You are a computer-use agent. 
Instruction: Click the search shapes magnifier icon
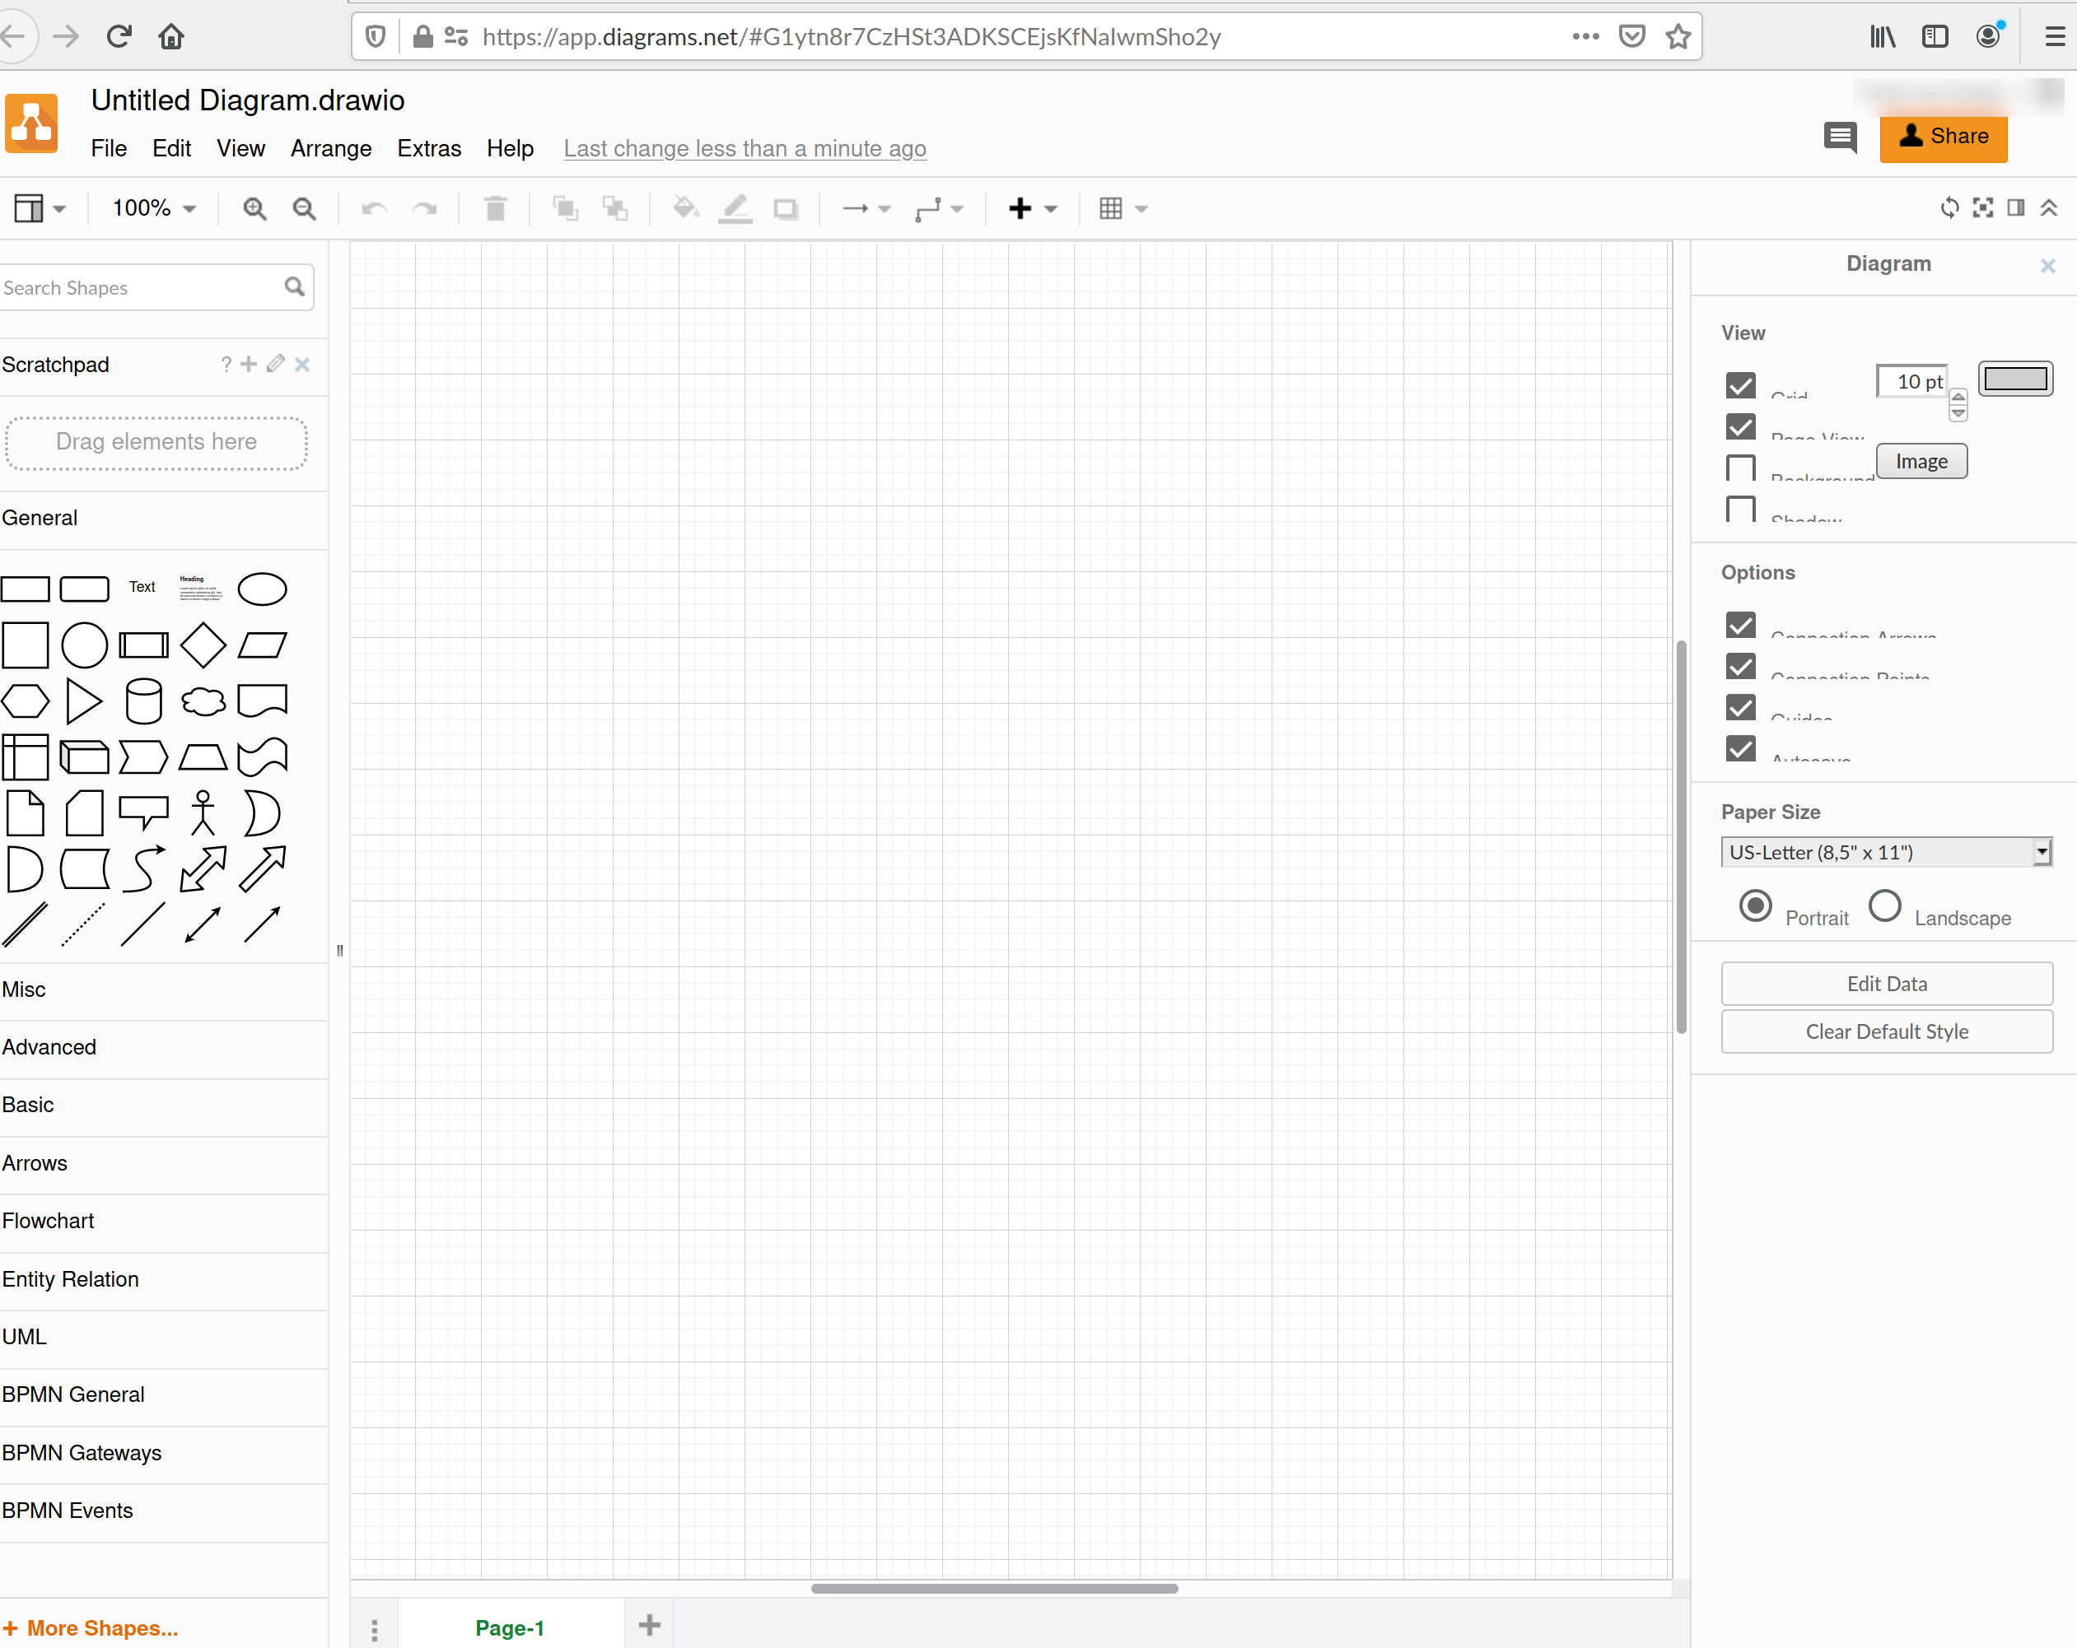pyautogui.click(x=295, y=286)
